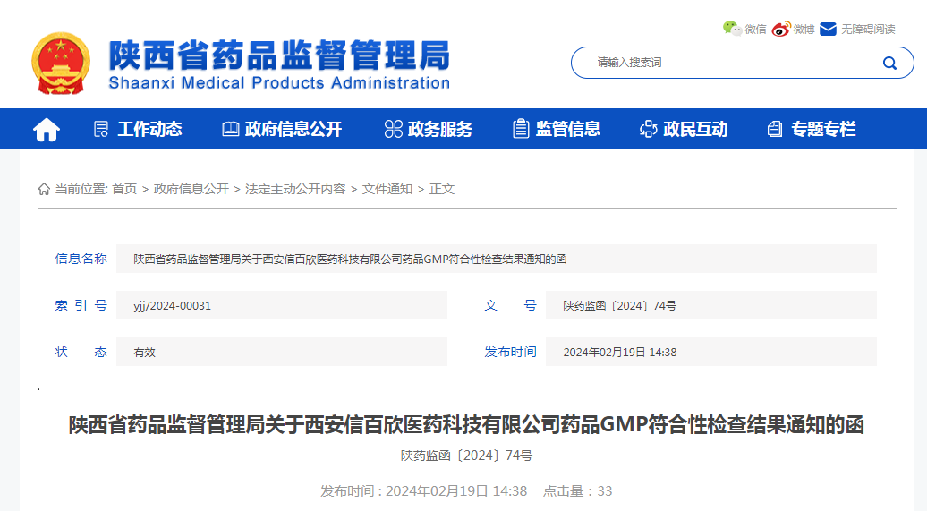This screenshot has height=511, width=927.
Task: Click the 发布时间 label in the table
Action: (510, 352)
